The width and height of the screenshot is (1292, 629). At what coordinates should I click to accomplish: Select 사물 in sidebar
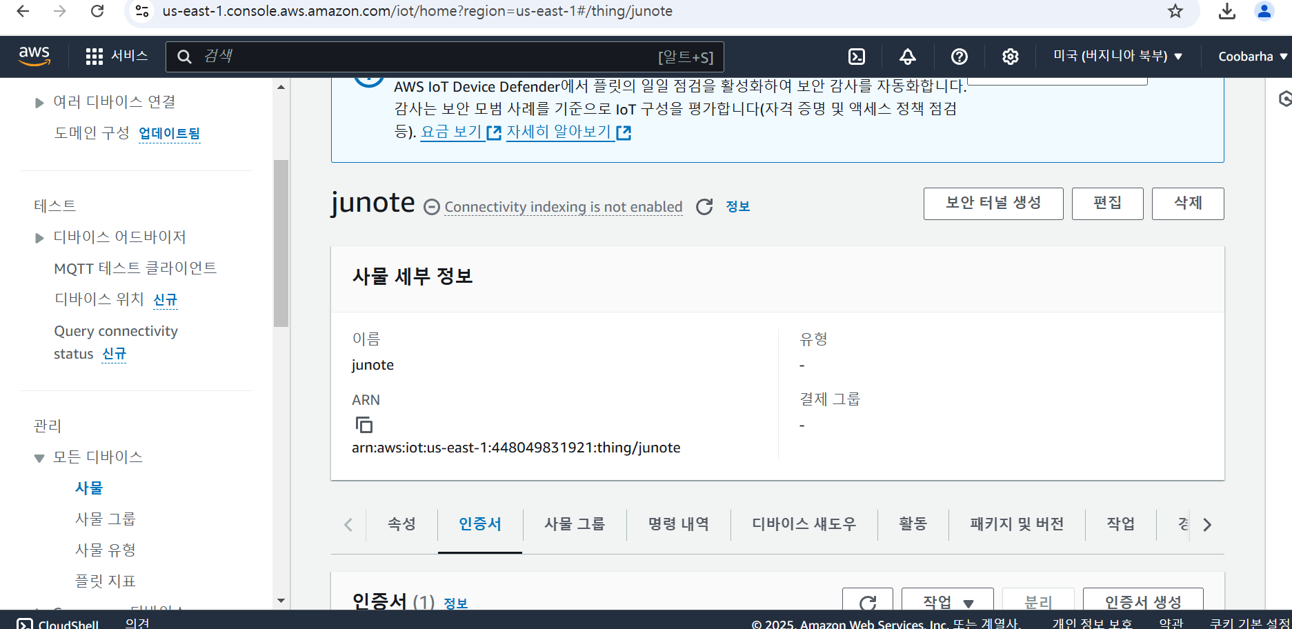point(89,488)
